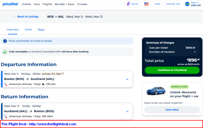Click the Find My Trip button
Image resolution: width=203 pixels, height=128 pixels.
pos(173,4)
